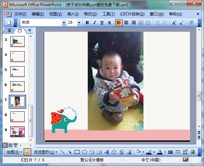
Task: Apply line color brush
Action: [x=149, y=152]
